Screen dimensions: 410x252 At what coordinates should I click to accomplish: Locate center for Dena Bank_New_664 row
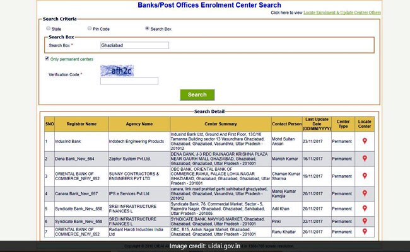pyautogui.click(x=365, y=159)
